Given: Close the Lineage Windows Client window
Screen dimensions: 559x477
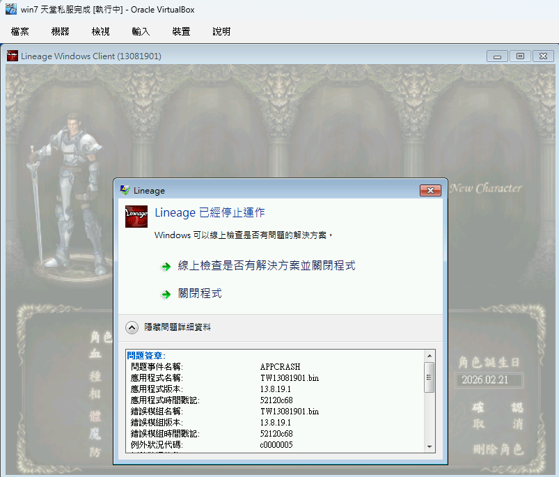Looking at the screenshot, I should [543, 56].
